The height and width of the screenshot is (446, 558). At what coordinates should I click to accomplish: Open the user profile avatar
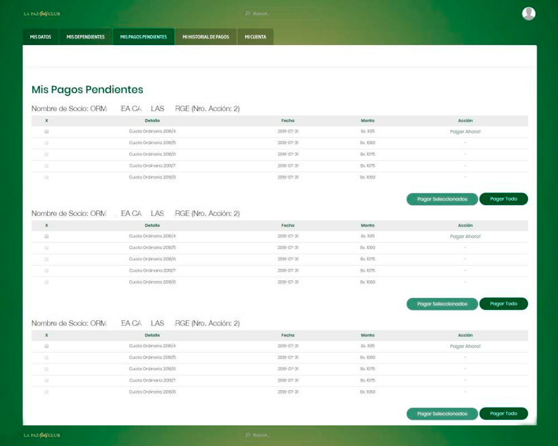click(528, 14)
